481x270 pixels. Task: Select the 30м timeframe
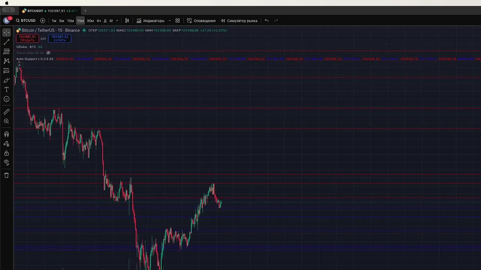coord(90,21)
